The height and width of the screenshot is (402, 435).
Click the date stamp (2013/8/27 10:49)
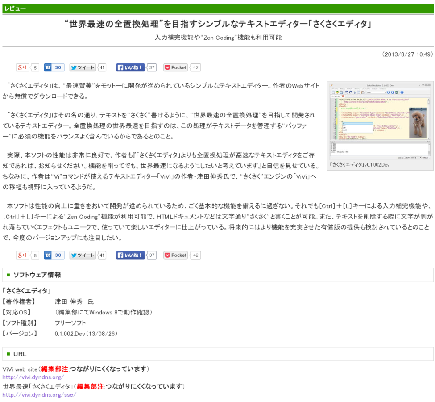tap(407, 54)
